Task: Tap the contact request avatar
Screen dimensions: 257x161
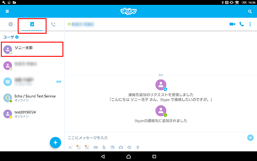Action: [x=161, y=85]
